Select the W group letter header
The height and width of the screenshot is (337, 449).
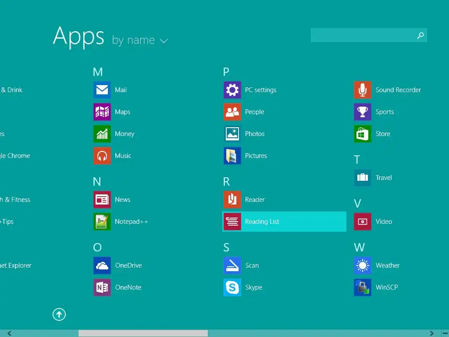coord(359,247)
